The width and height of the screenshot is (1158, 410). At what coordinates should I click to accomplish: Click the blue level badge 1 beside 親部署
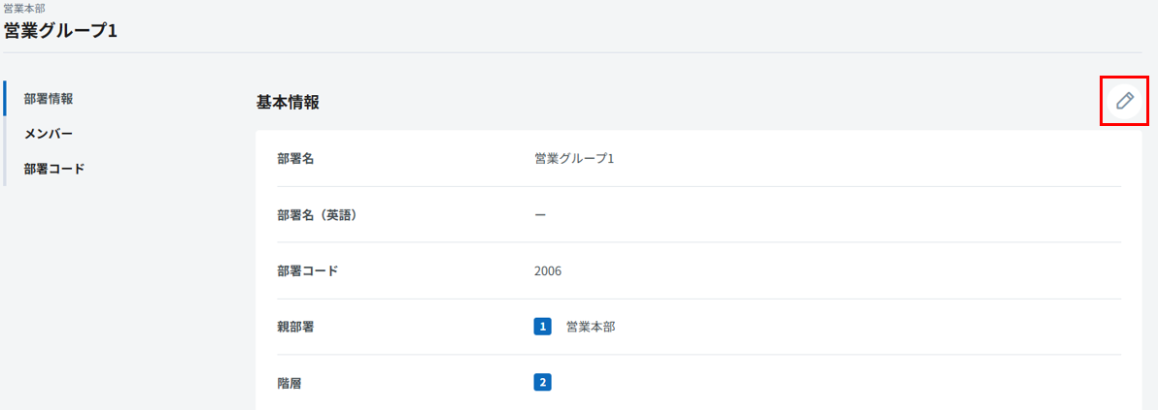click(542, 327)
